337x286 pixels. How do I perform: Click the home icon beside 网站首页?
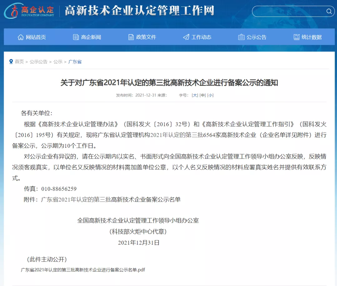point(21,37)
